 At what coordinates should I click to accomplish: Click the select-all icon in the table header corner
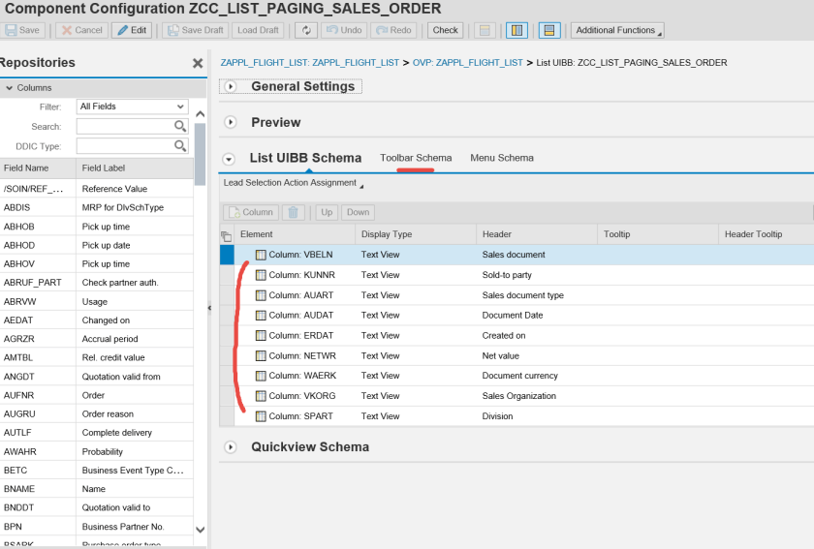click(x=227, y=235)
